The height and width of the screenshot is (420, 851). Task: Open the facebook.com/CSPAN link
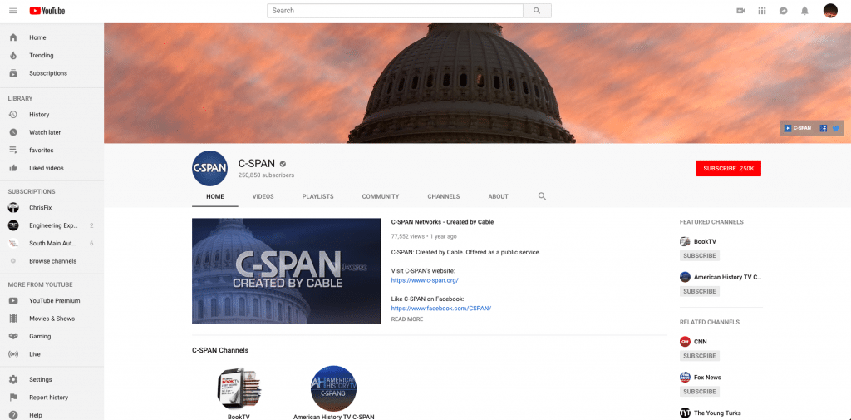coord(441,308)
